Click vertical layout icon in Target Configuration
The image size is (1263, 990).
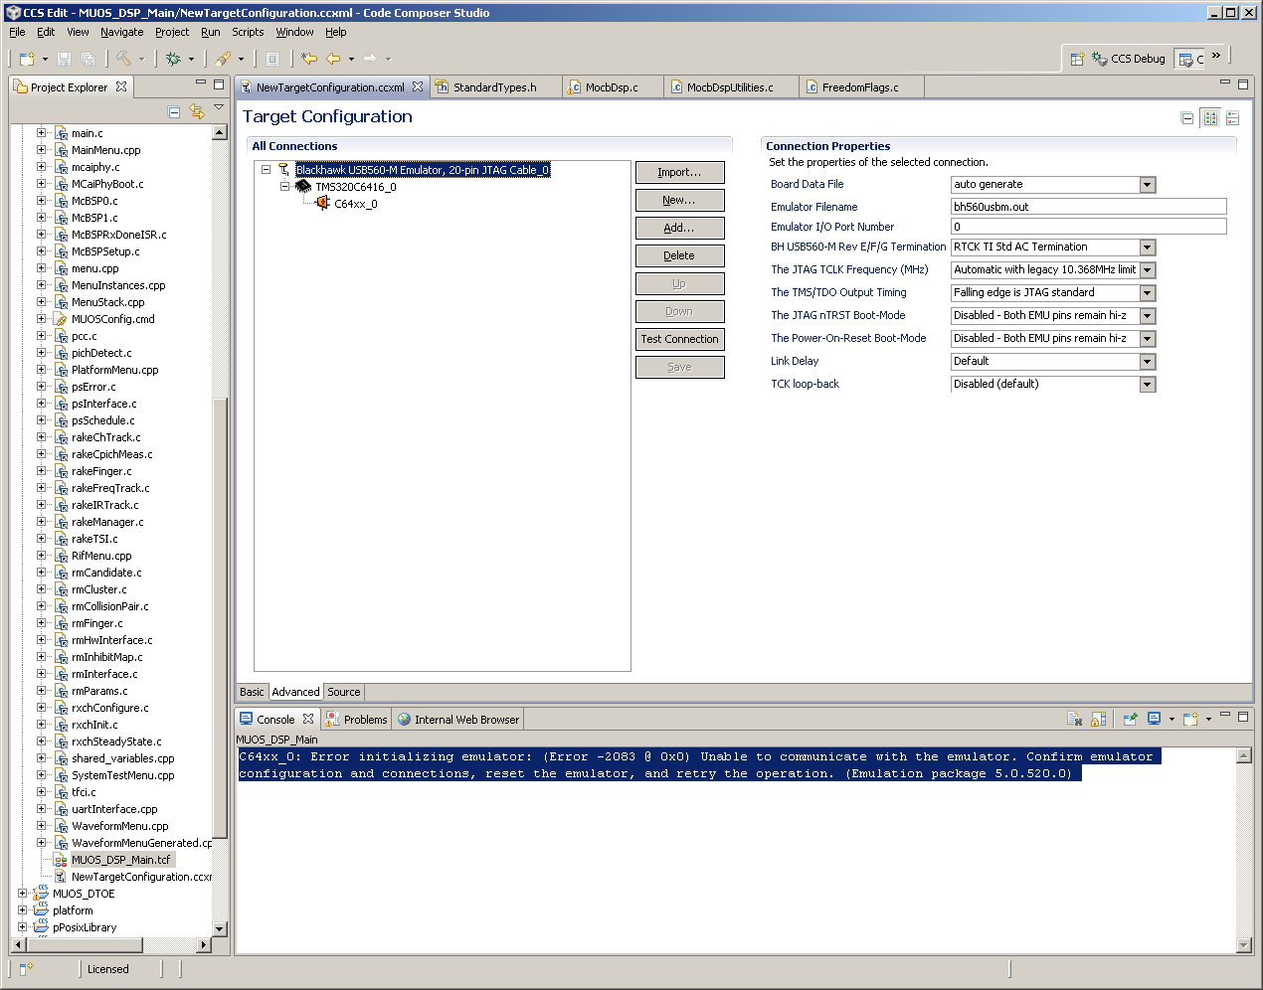coord(1233,118)
